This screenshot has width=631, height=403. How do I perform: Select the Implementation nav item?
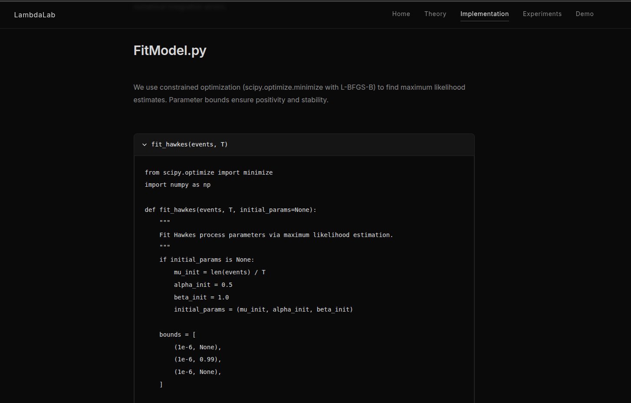[484, 14]
